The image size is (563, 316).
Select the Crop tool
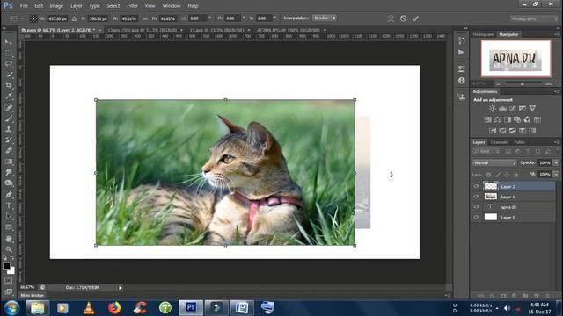coord(9,86)
